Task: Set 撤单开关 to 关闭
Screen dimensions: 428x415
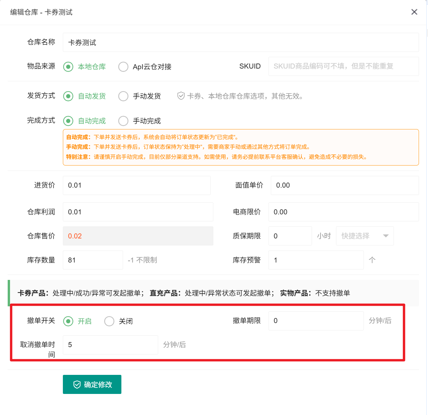Action: pos(109,321)
